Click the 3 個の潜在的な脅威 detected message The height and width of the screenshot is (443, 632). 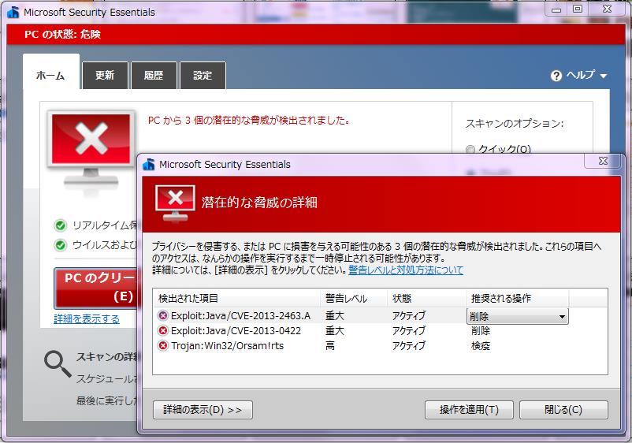click(249, 120)
